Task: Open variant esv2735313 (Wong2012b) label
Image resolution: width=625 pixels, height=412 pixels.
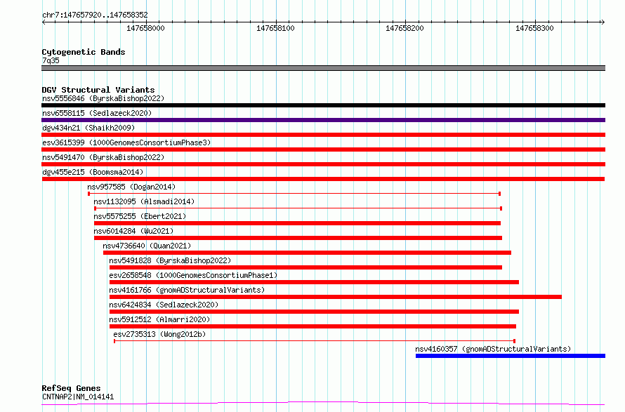Action: tap(159, 334)
